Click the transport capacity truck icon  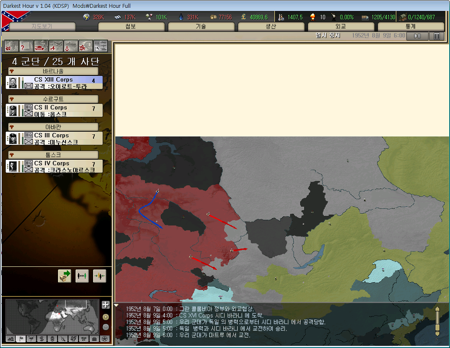[x=365, y=18]
